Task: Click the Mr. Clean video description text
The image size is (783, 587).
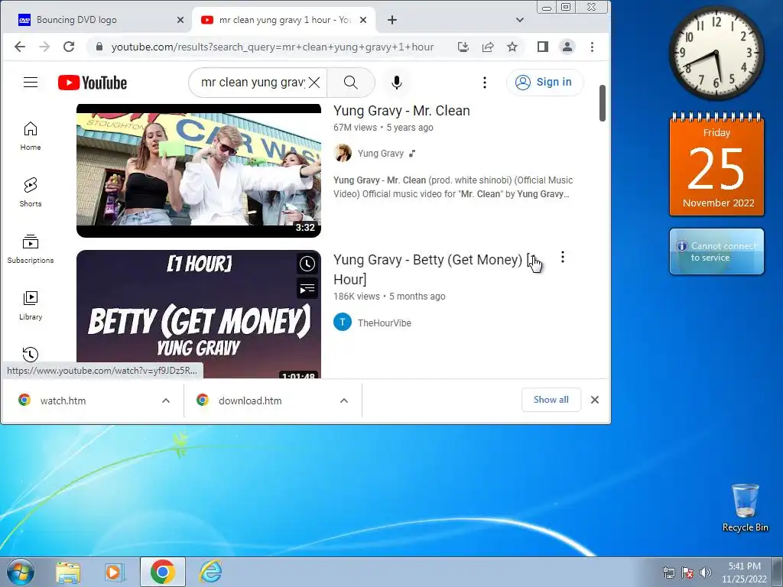Action: tap(453, 187)
